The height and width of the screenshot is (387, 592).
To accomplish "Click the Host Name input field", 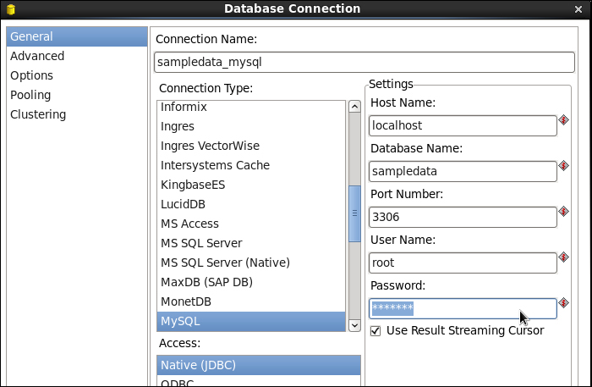I will coord(463,125).
